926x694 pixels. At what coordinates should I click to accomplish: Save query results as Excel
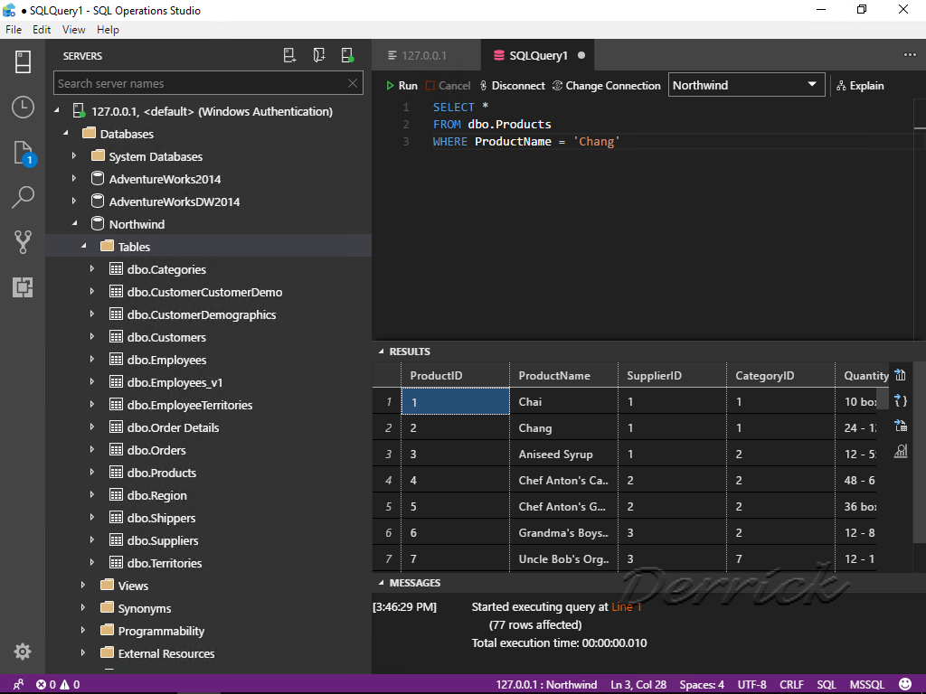pyautogui.click(x=899, y=425)
